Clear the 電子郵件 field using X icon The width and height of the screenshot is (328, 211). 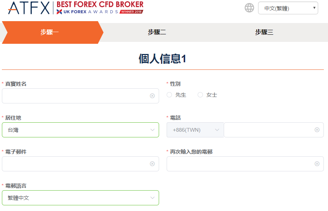coord(152,164)
